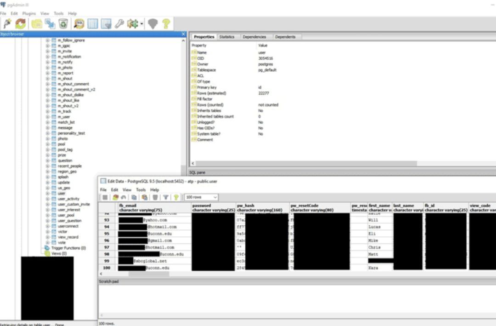Save changed row in Edit Data toolbar
Image resolution: width=496 pixels, height=326 pixels.
pyautogui.click(x=105, y=197)
